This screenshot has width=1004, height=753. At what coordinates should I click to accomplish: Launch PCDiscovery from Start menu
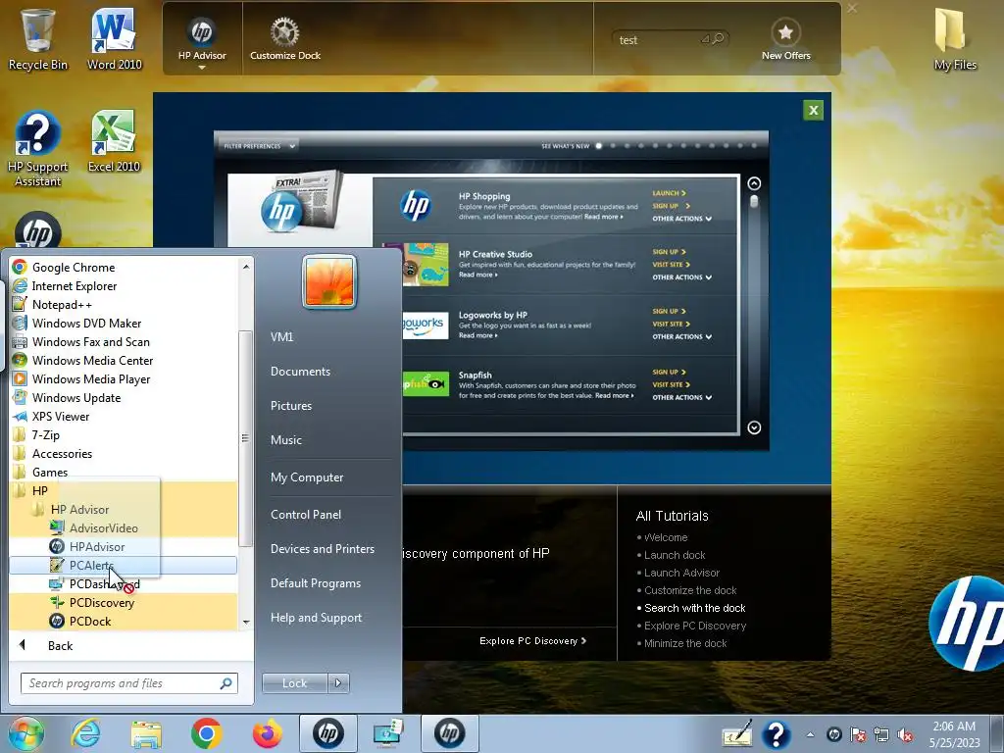pyautogui.click(x=123, y=602)
